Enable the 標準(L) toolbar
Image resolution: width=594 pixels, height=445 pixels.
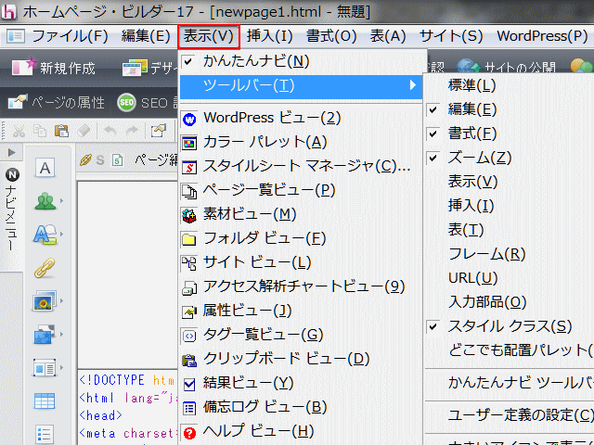pos(510,85)
